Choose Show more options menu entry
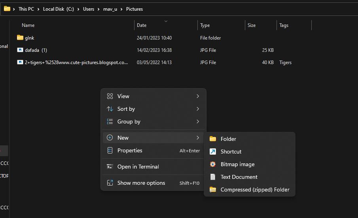The height and width of the screenshot is (218, 358). [x=141, y=183]
